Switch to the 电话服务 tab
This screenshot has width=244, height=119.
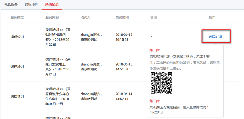click(11, 5)
